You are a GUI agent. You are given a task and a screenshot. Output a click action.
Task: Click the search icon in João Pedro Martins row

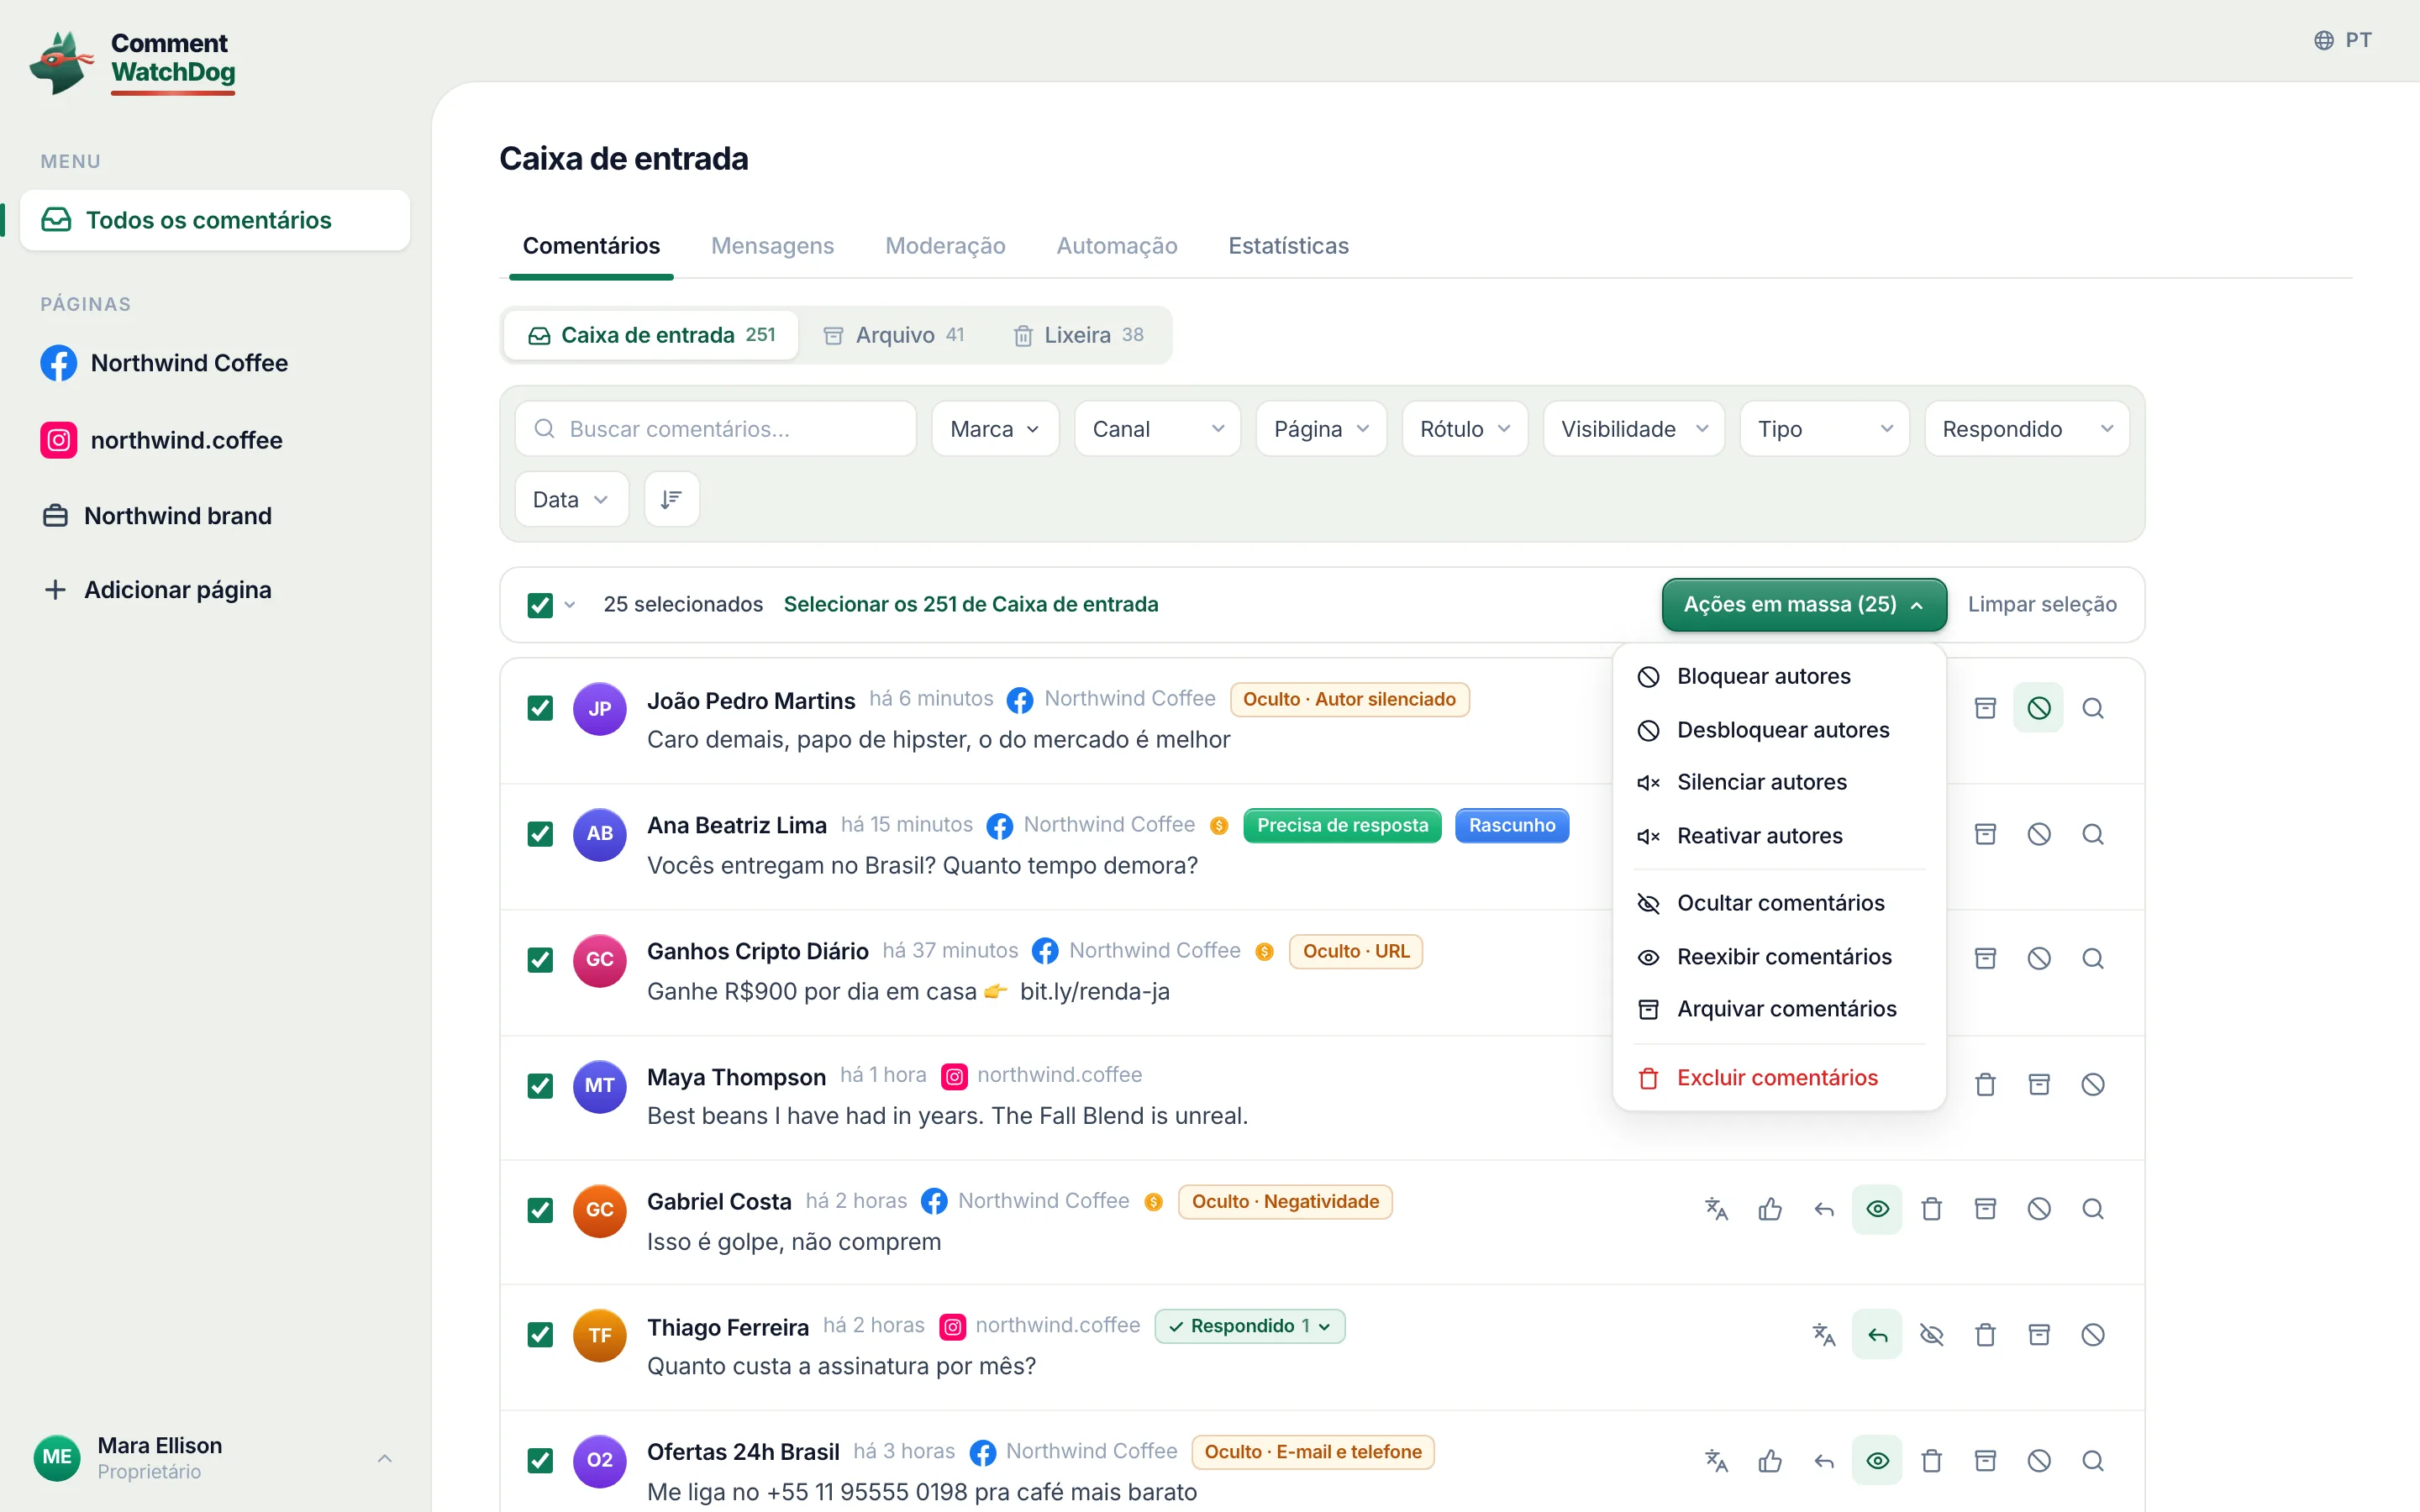coord(2092,708)
